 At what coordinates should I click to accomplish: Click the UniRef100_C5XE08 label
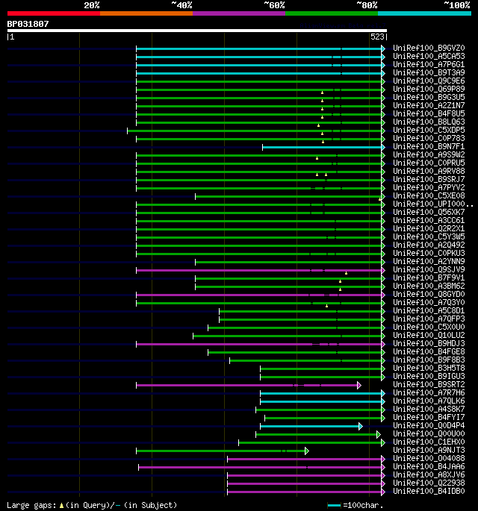(429, 196)
